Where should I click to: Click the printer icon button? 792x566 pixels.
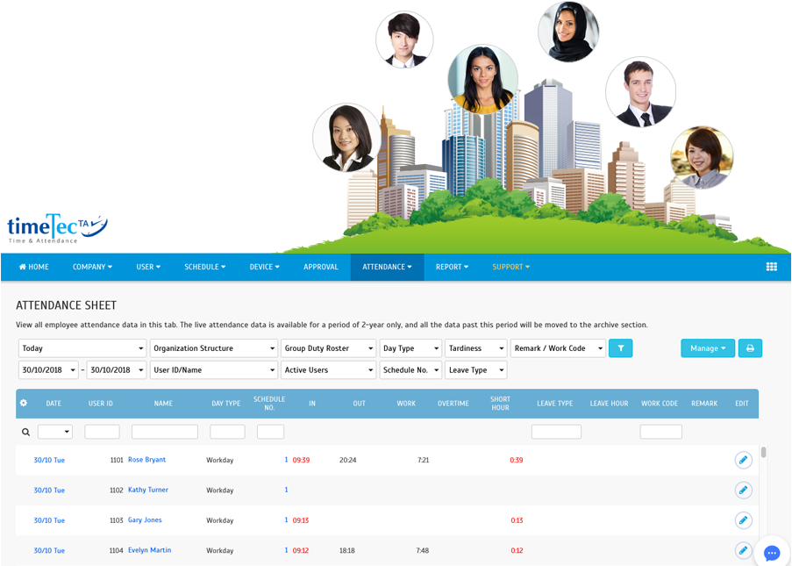coord(750,348)
